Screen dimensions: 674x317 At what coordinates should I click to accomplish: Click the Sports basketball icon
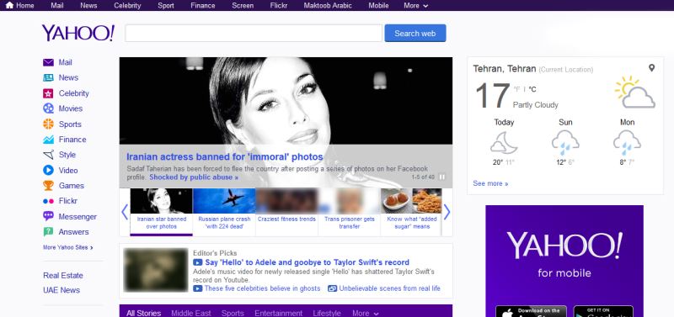tap(48, 124)
